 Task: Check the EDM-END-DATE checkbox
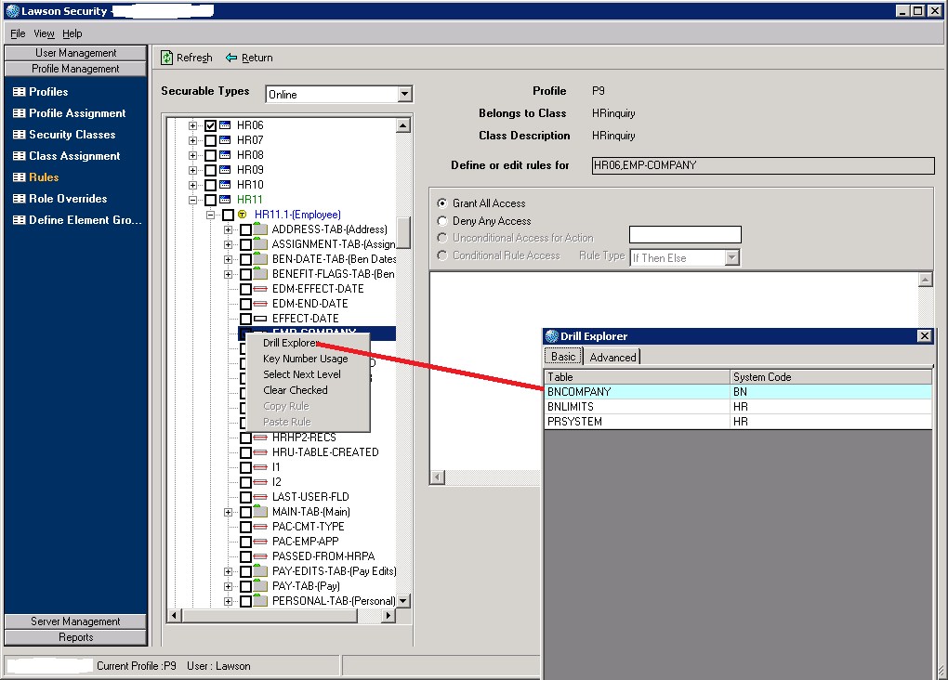coord(246,304)
